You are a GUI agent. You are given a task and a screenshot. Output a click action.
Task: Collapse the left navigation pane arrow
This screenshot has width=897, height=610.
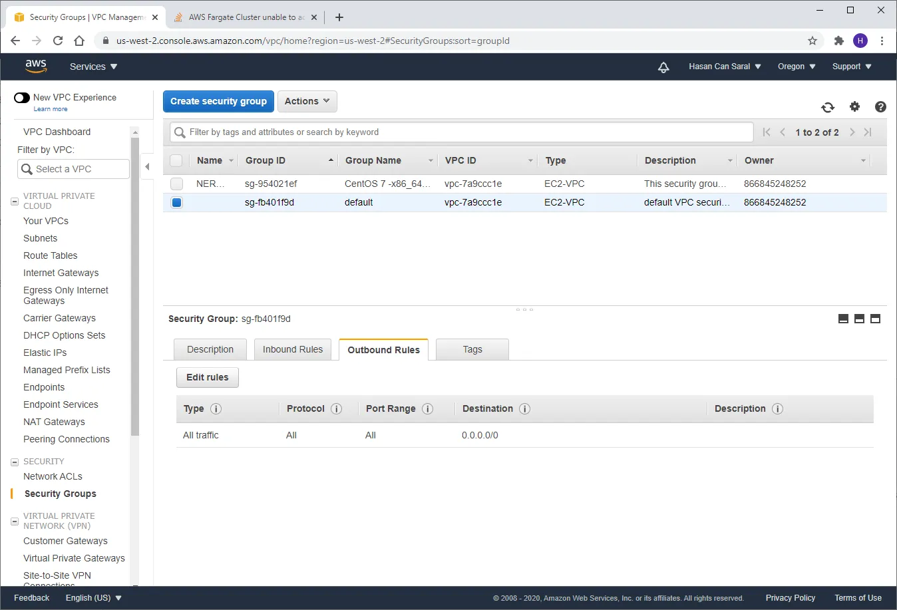(147, 167)
